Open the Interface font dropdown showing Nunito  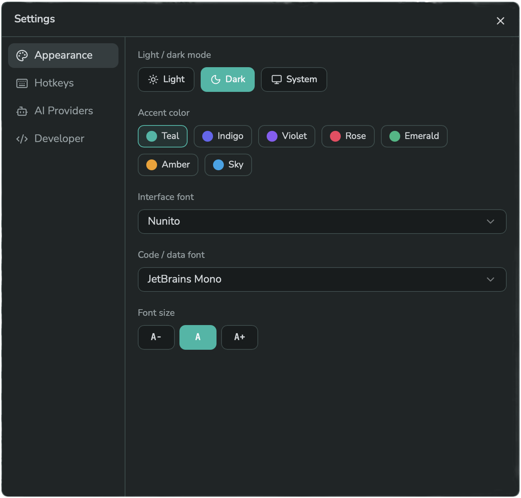[x=322, y=222]
